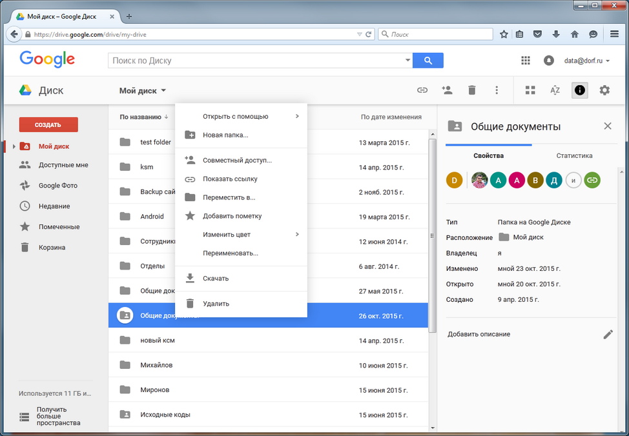Open the AZ sort options
629x436 pixels.
(x=555, y=90)
